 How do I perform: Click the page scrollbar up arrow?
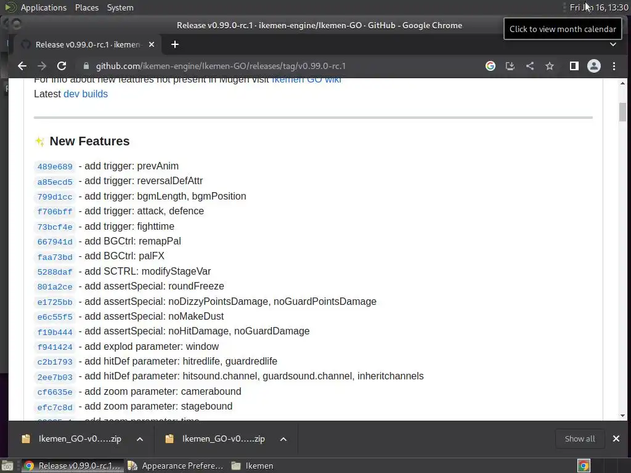tap(622, 83)
